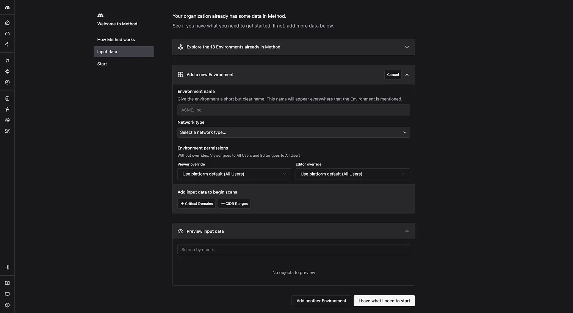Focus the Environment name input field
Screen dimensions: 573x313
pos(294,110)
